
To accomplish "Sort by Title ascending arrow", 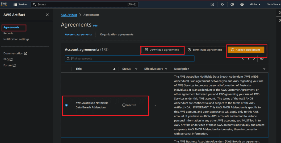I will pyautogui.click(x=114, y=69).
